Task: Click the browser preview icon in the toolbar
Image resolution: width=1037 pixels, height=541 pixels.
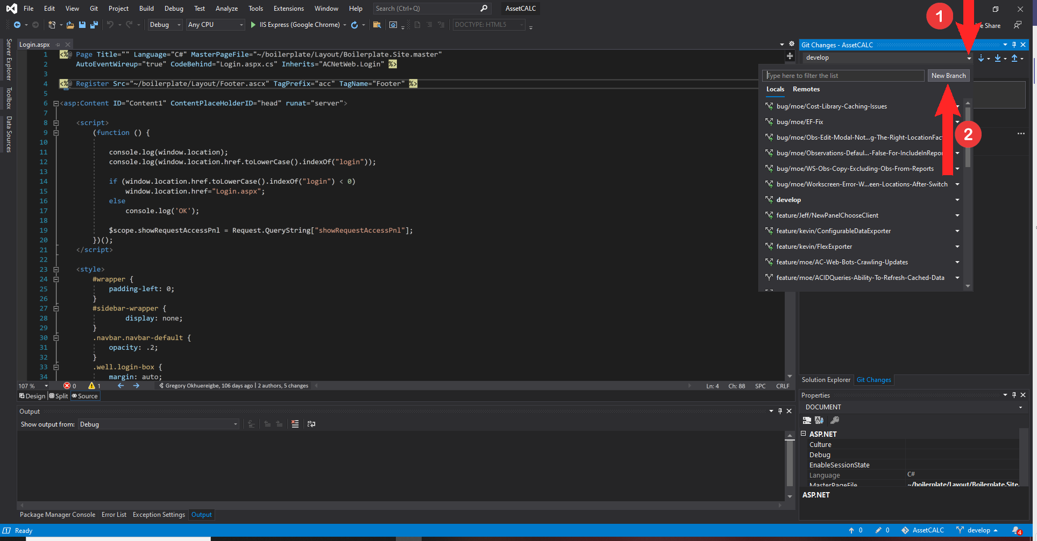Action: (x=393, y=25)
